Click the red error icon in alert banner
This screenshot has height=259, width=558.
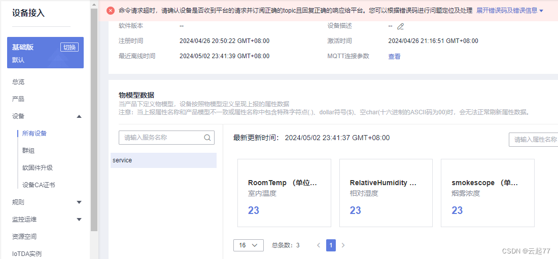tap(111, 11)
